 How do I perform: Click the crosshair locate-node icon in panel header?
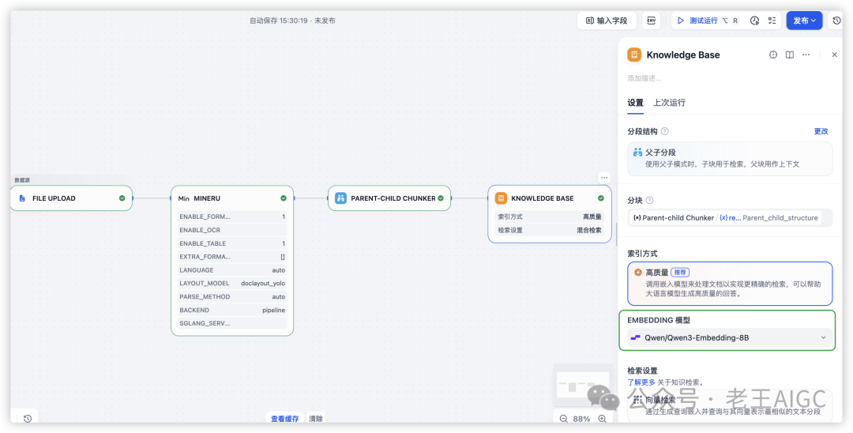tap(773, 55)
